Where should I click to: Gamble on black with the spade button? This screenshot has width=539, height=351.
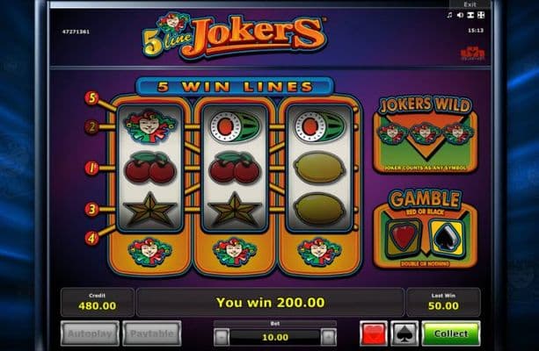[404, 333]
